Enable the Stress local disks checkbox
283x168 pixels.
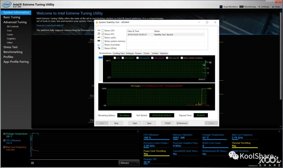(x=103, y=45)
